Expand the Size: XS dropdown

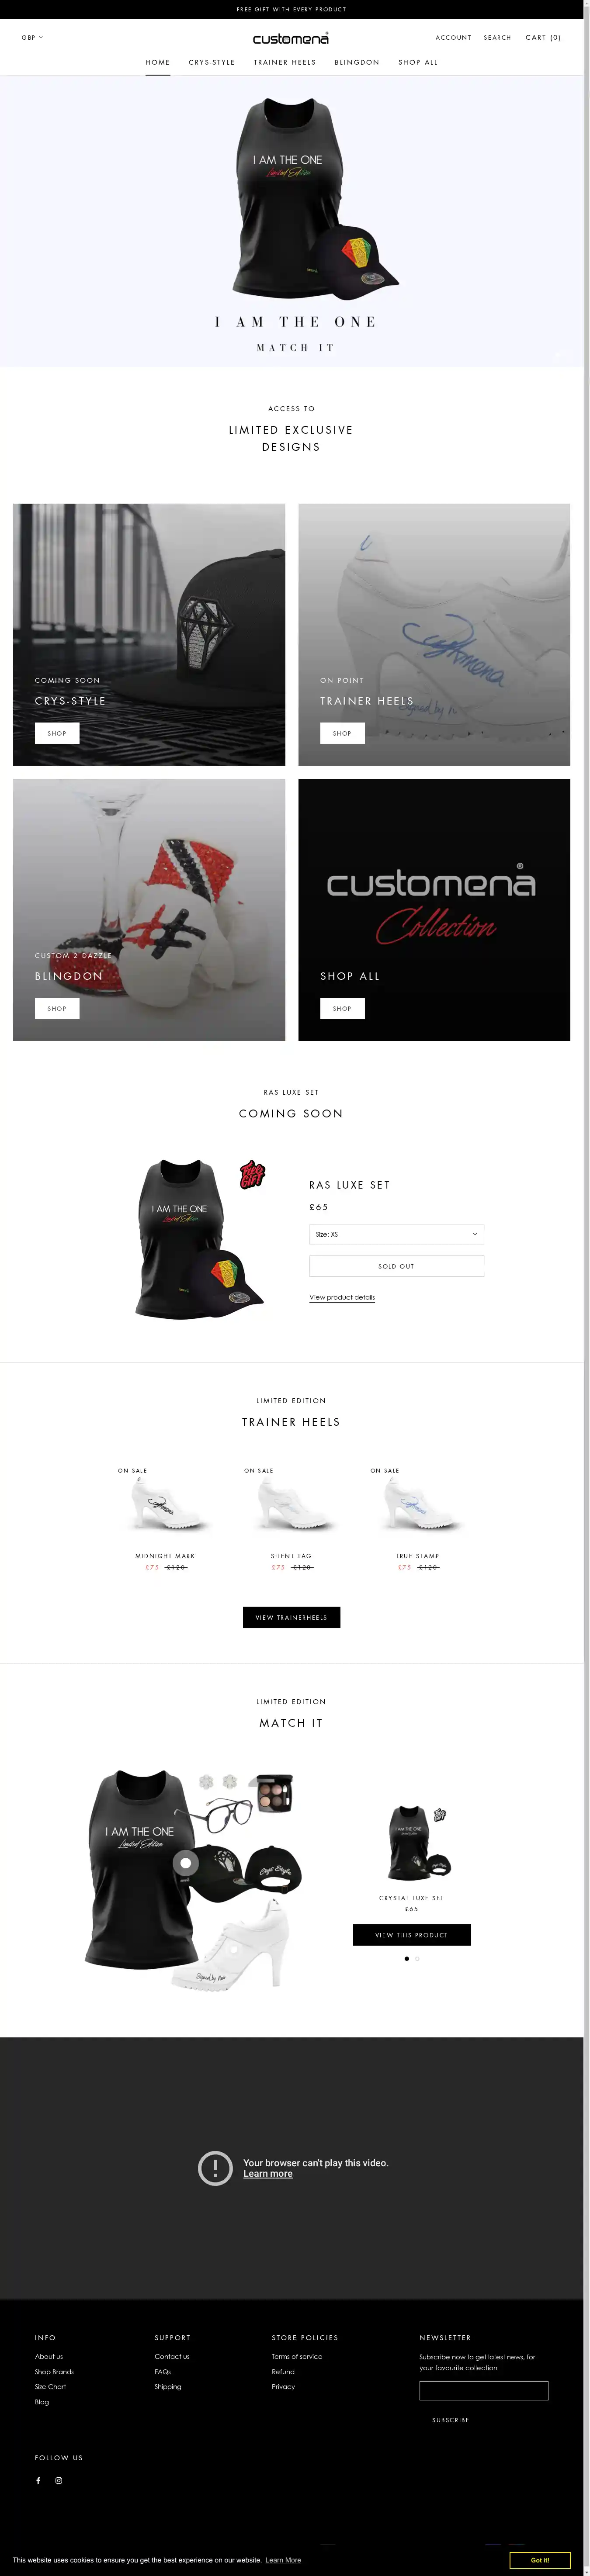pos(396,1234)
